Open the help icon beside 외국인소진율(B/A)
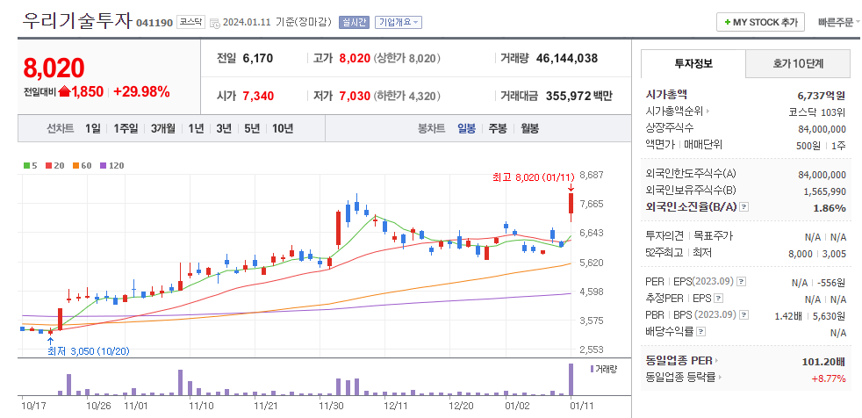Viewport: 862px width, 418px height. coord(744,207)
